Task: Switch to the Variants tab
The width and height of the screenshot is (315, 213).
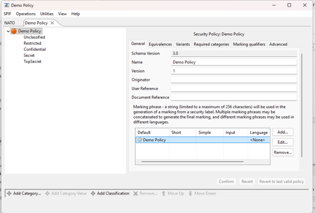Action: (183, 44)
